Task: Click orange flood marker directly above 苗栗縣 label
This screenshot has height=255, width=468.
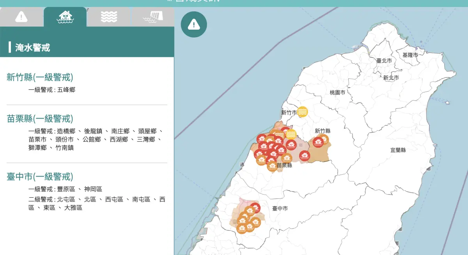Action: tap(287, 158)
